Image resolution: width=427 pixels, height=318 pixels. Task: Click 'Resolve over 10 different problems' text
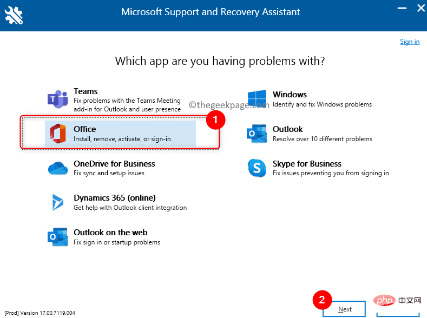tap(323, 139)
